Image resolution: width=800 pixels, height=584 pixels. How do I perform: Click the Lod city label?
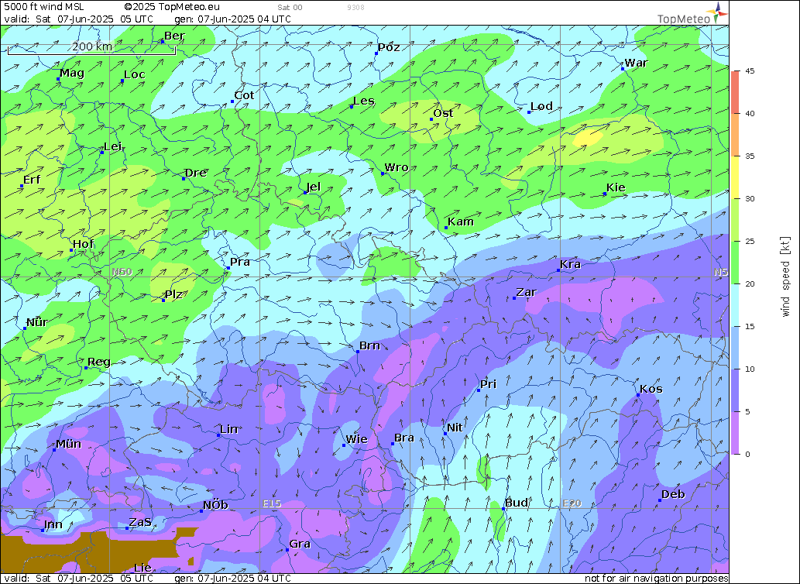point(541,106)
